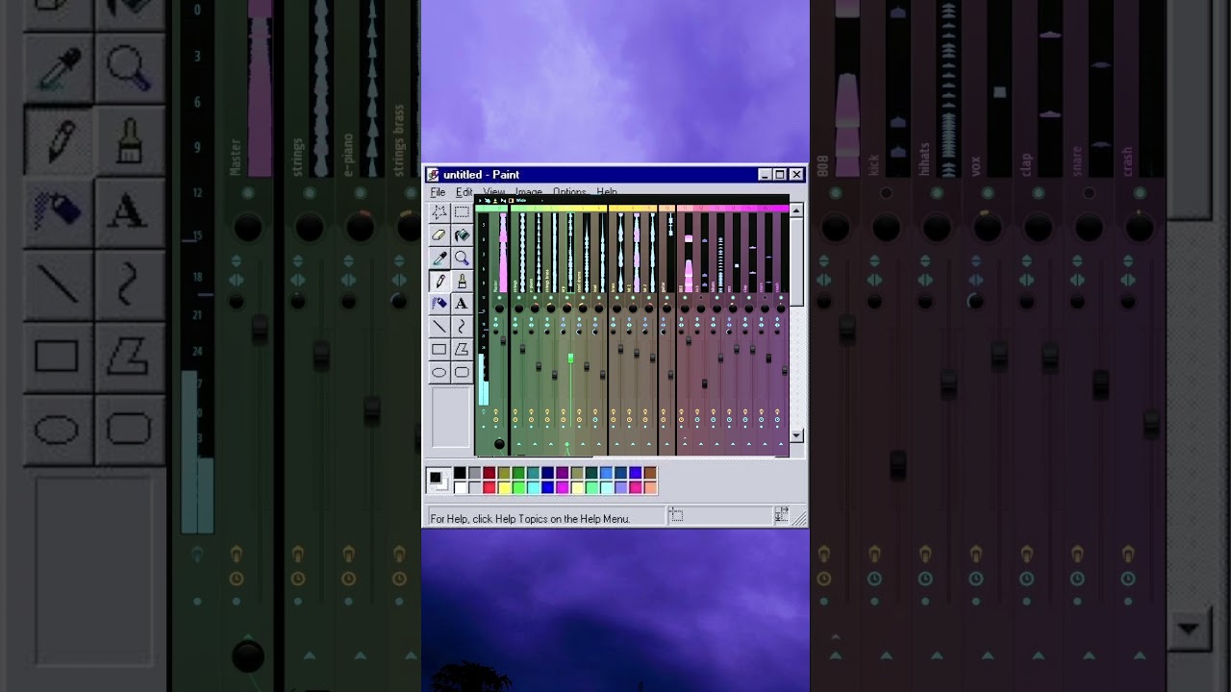Click the canvas scrollbar down arrow
Viewport: 1231px width, 692px height.
tap(796, 436)
